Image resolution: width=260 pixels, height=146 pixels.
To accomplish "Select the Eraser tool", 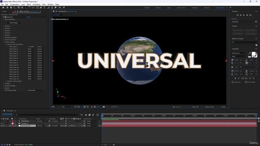I will pos(56,8).
